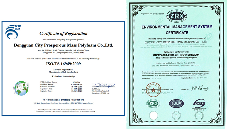Screen dimensions: 228x129
Task: Click the 'Area 39, Weijian 1 Road' address line
Action: coord(63,51)
